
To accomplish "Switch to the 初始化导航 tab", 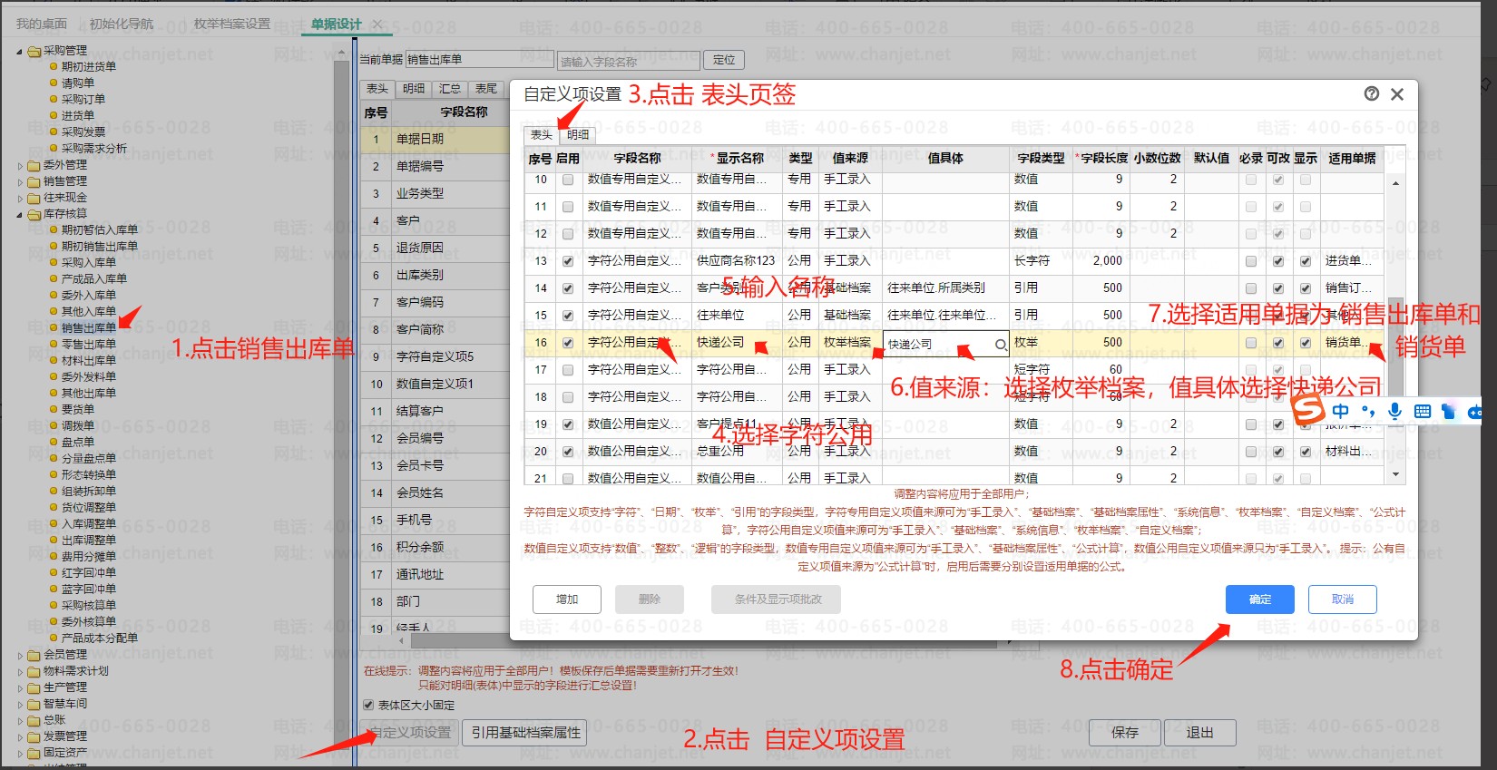I will [x=122, y=24].
